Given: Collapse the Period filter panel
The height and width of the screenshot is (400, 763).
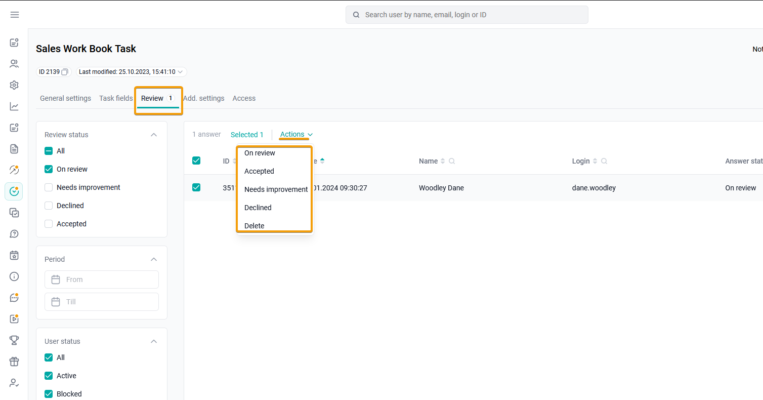Looking at the screenshot, I should 154,259.
